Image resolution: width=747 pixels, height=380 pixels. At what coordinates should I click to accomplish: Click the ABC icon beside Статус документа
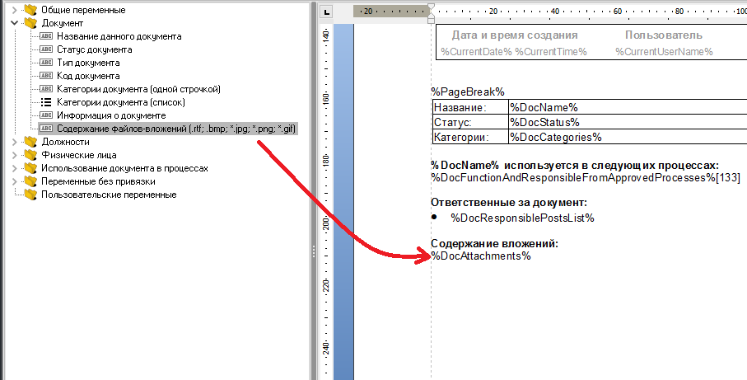click(x=45, y=49)
